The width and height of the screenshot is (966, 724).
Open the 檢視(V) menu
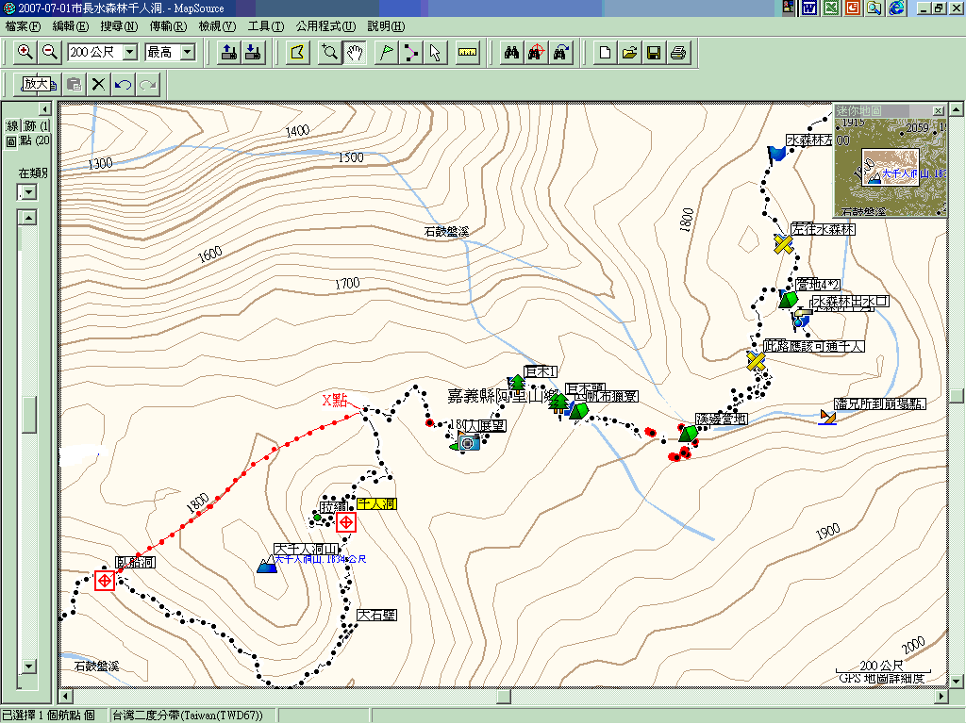click(x=217, y=25)
